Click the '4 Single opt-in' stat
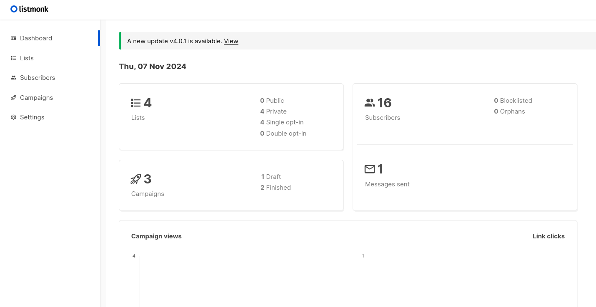The width and height of the screenshot is (596, 307). click(282, 122)
